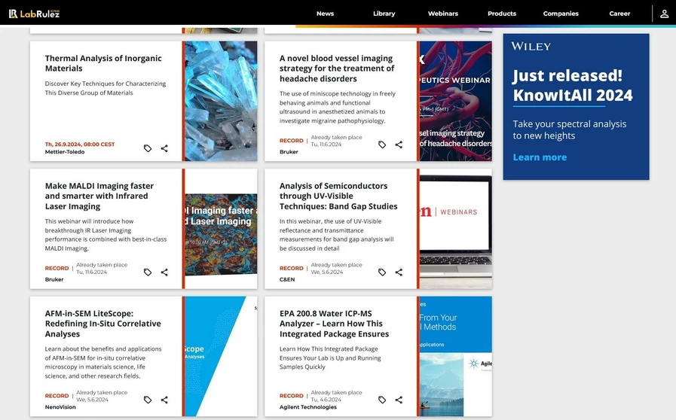Share the novel blood vessel imaging webinar

click(399, 145)
